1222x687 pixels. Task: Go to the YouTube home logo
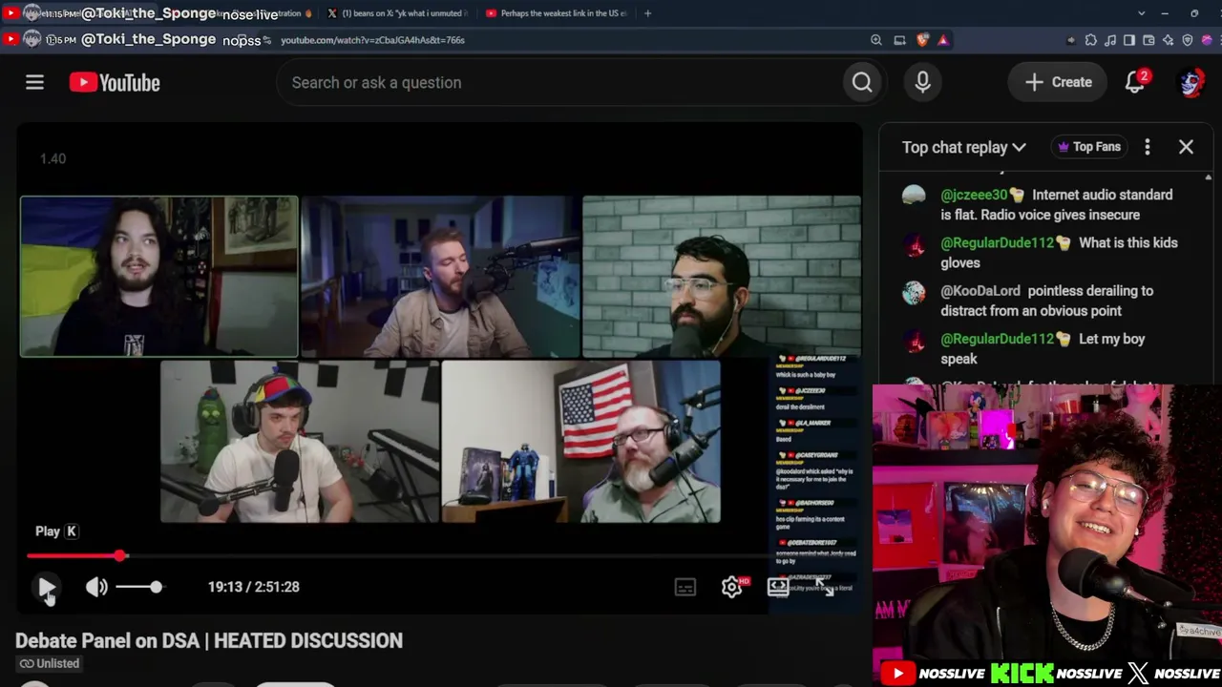click(x=115, y=83)
